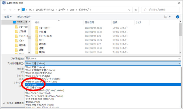This screenshot has width=183, height=109.
Task: Click the バイト folder icon in the file list
Action: (37, 40)
